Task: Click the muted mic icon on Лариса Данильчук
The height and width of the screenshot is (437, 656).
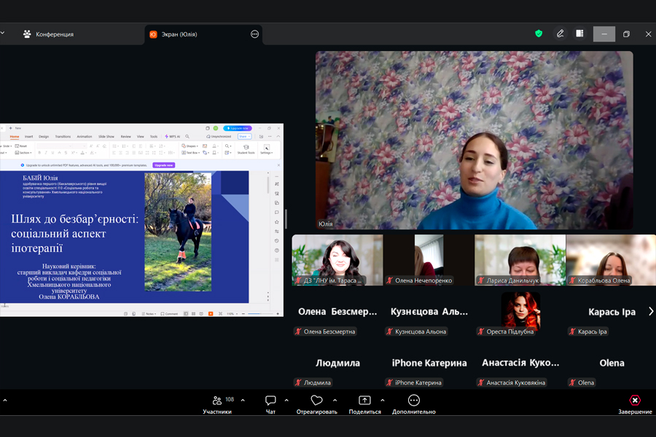Action: 481,280
